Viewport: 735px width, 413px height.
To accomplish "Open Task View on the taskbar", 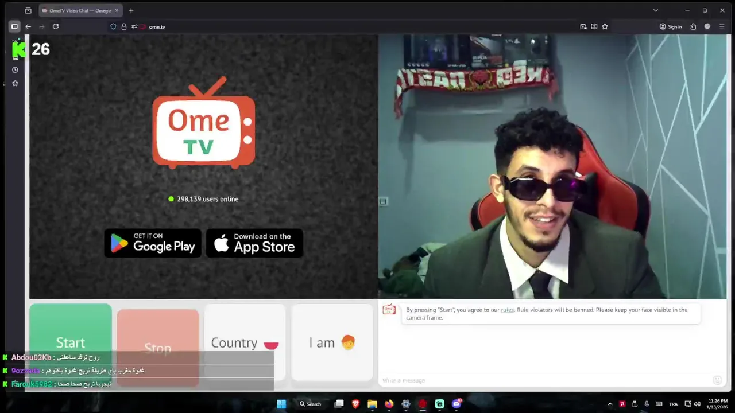I will [339, 404].
